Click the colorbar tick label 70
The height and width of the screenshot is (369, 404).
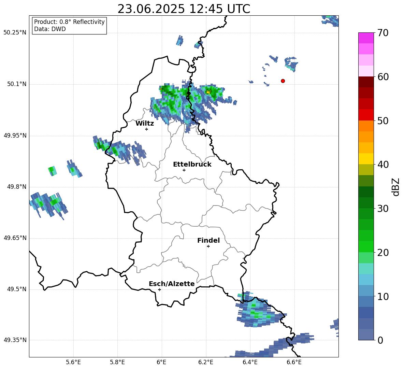383,33
